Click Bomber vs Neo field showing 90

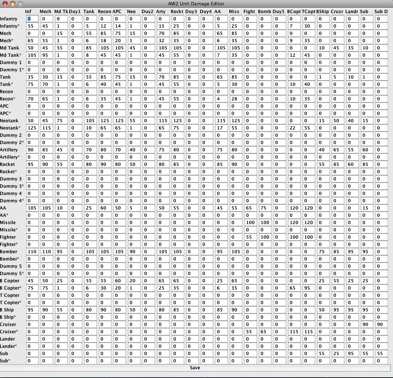(134, 251)
